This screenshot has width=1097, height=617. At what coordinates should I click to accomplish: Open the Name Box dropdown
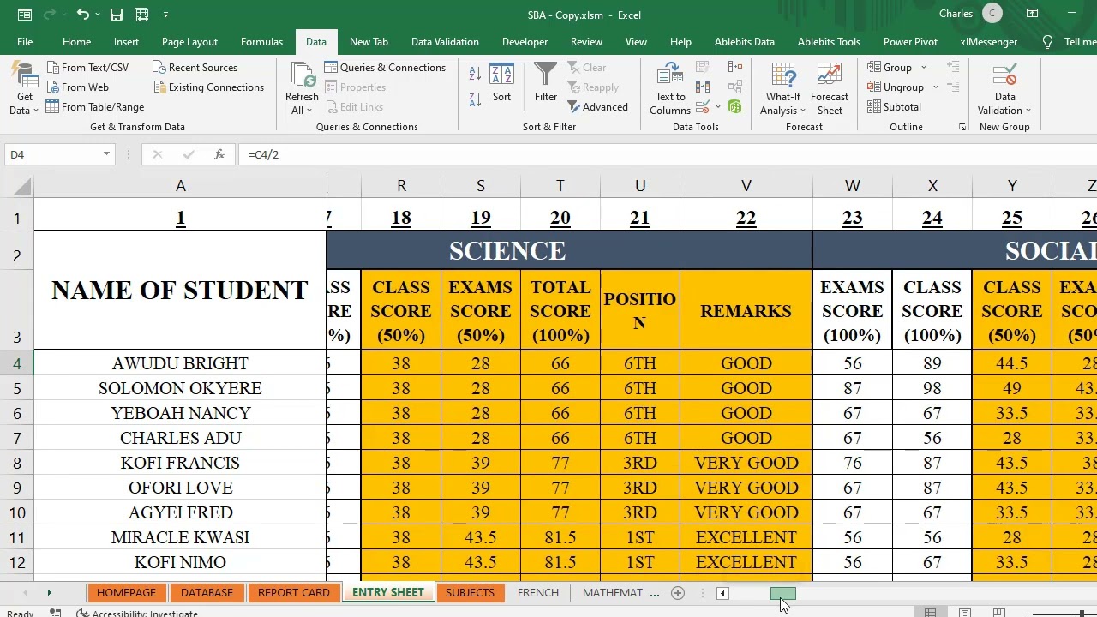106,154
